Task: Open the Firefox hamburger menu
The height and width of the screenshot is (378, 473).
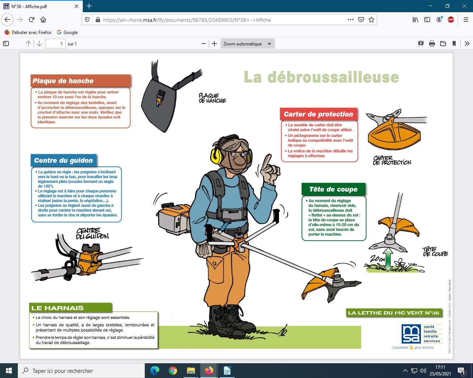Action: [x=466, y=20]
